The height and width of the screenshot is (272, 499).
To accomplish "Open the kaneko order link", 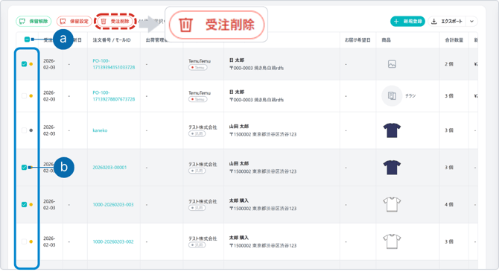I will (100, 130).
